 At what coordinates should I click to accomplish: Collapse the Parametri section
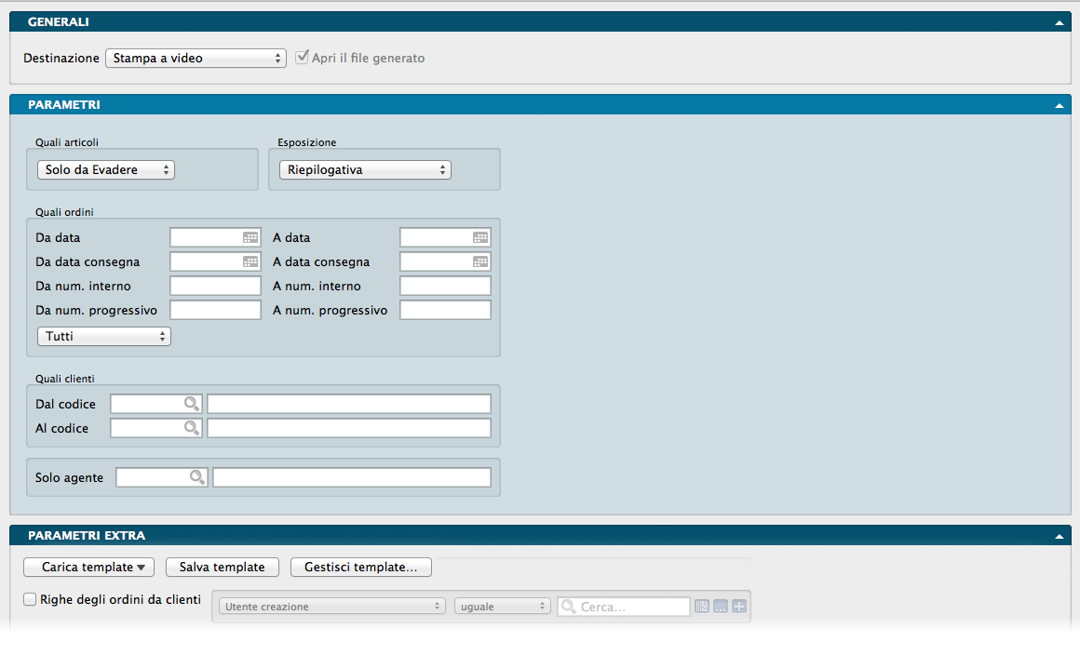click(x=1059, y=106)
